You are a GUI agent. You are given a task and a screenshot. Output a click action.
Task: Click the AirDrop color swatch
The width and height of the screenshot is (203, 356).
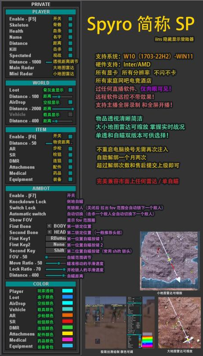[67, 303]
